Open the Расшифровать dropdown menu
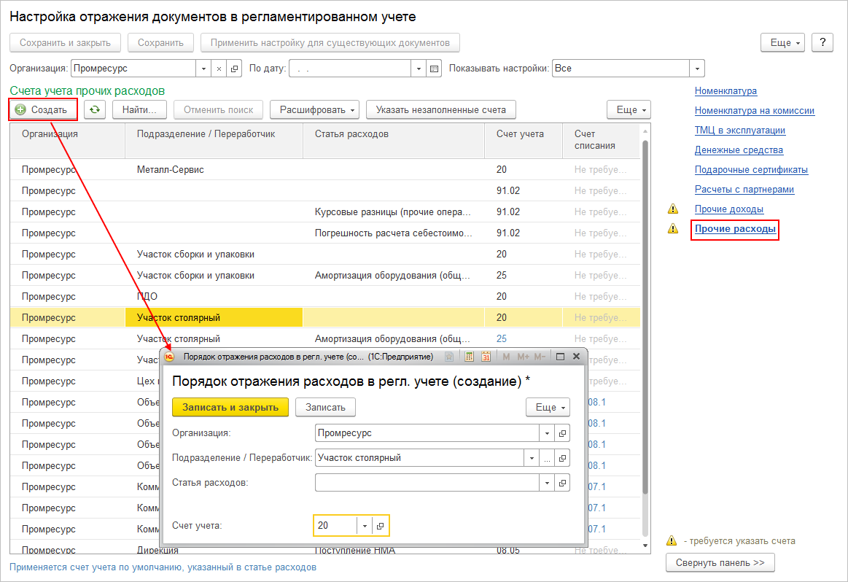 [x=314, y=110]
